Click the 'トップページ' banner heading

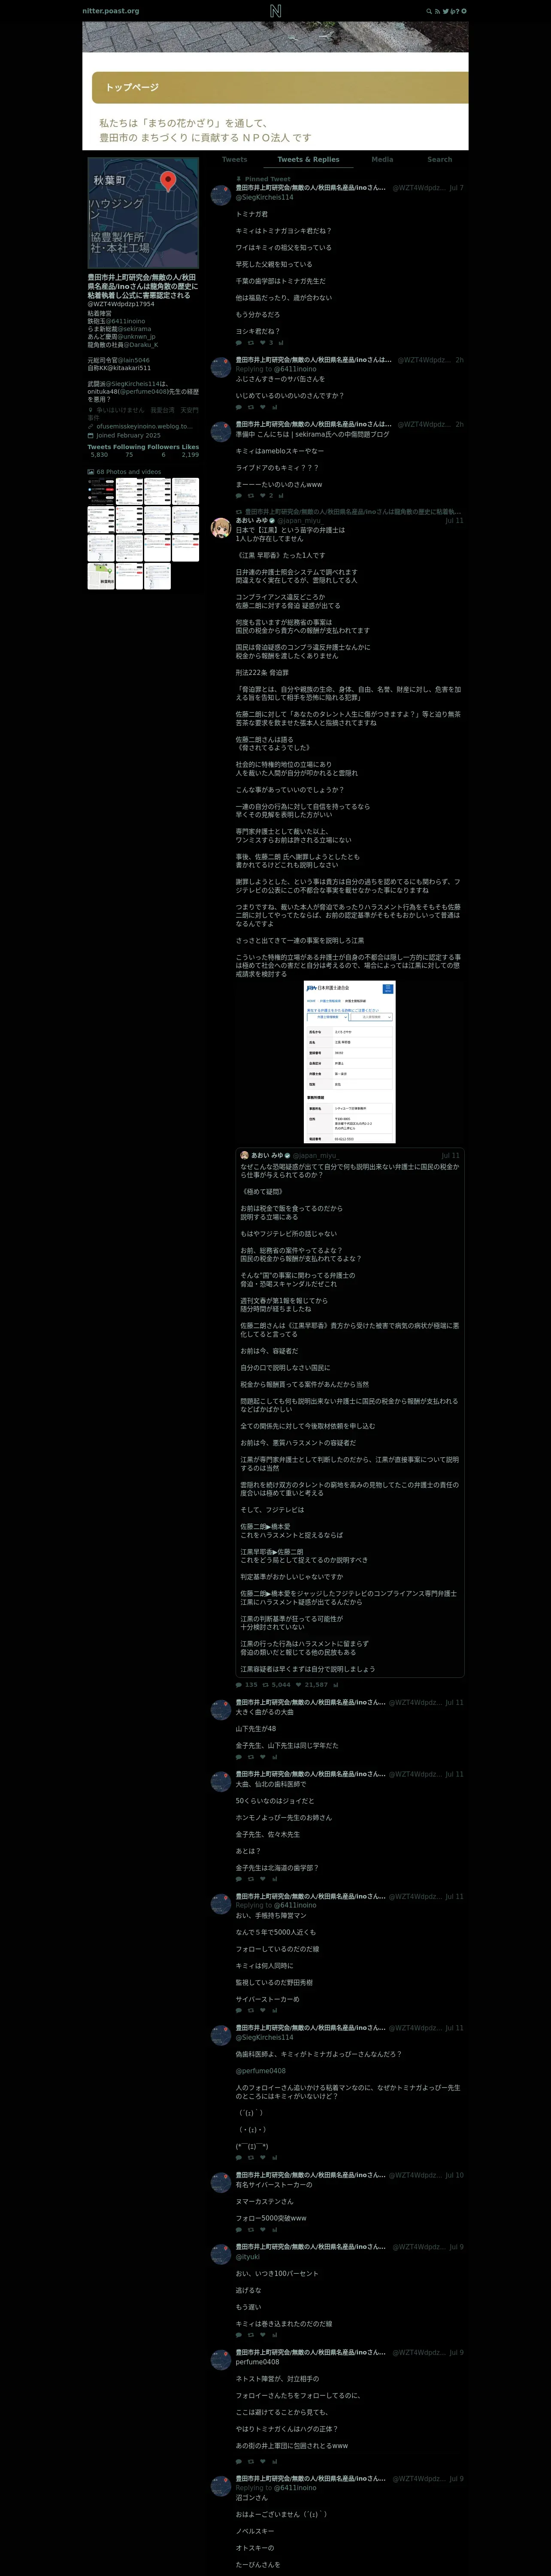pos(132,87)
